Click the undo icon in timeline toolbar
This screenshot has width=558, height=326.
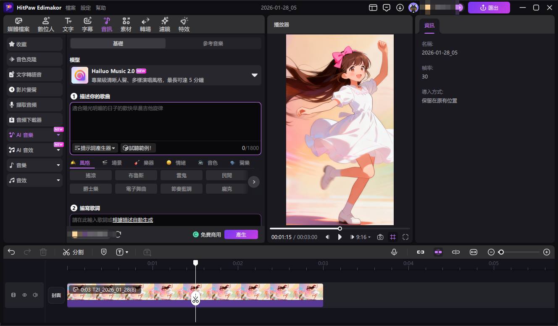pyautogui.click(x=11, y=252)
